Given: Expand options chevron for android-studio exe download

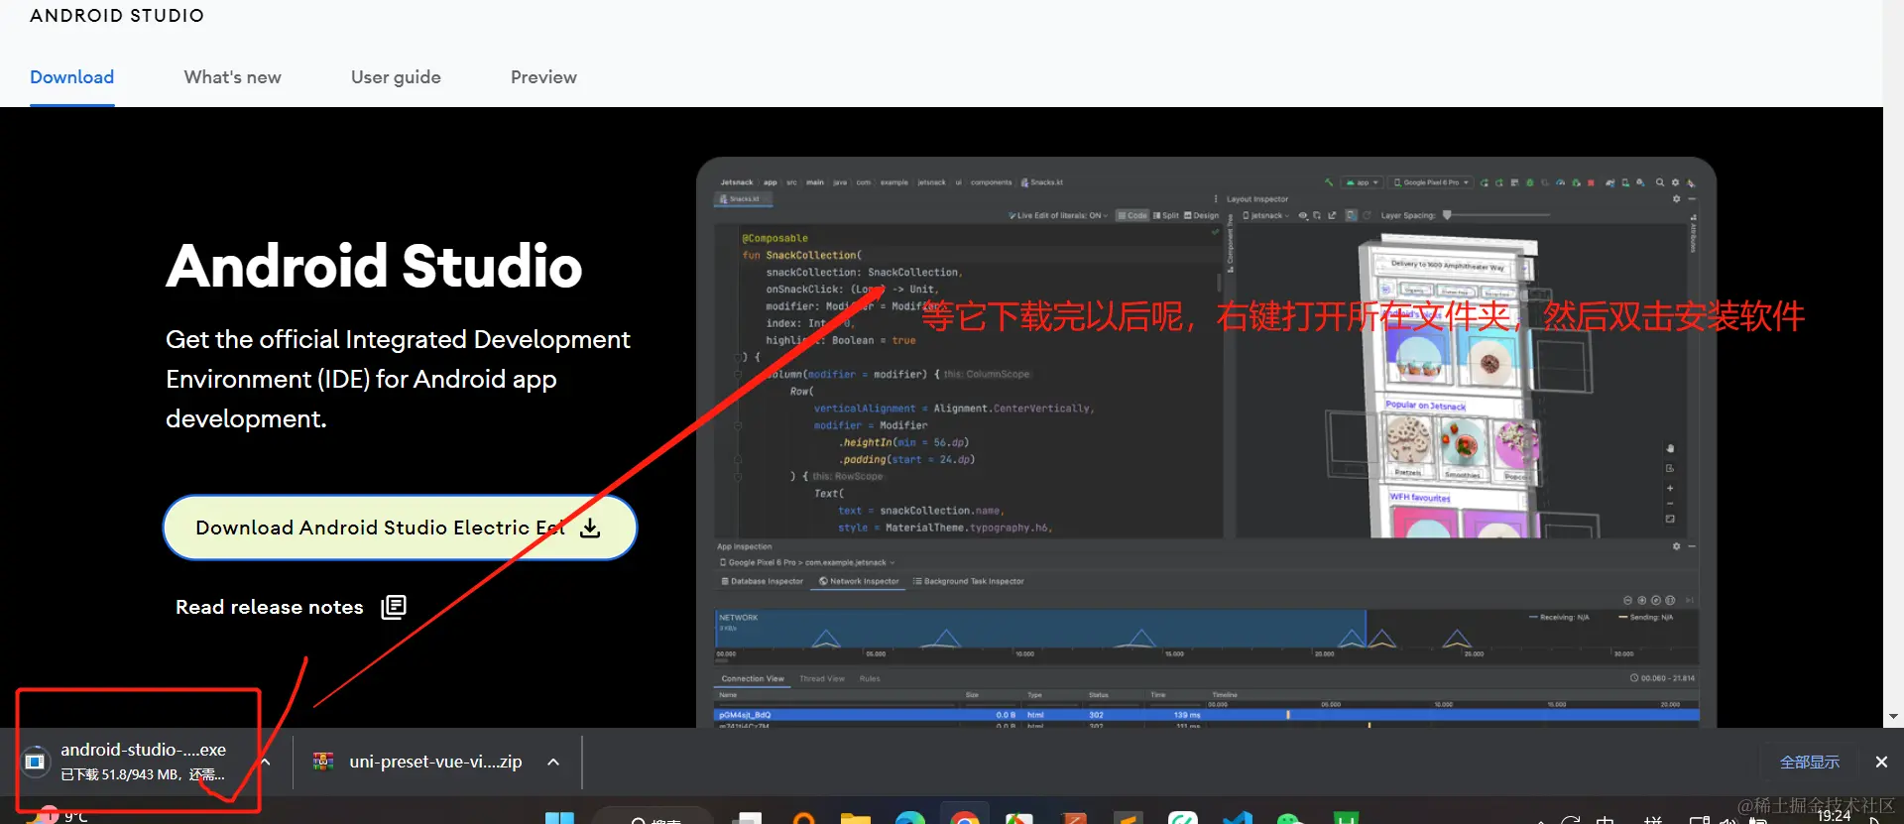Looking at the screenshot, I should tap(266, 762).
